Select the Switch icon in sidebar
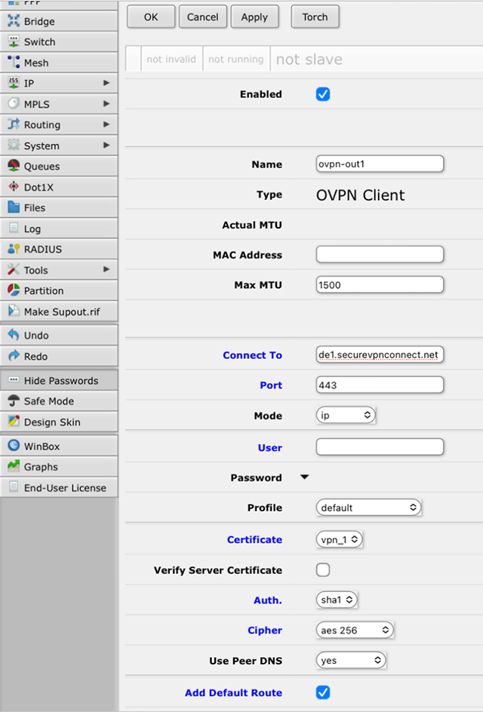This screenshot has width=483, height=712. 14,41
